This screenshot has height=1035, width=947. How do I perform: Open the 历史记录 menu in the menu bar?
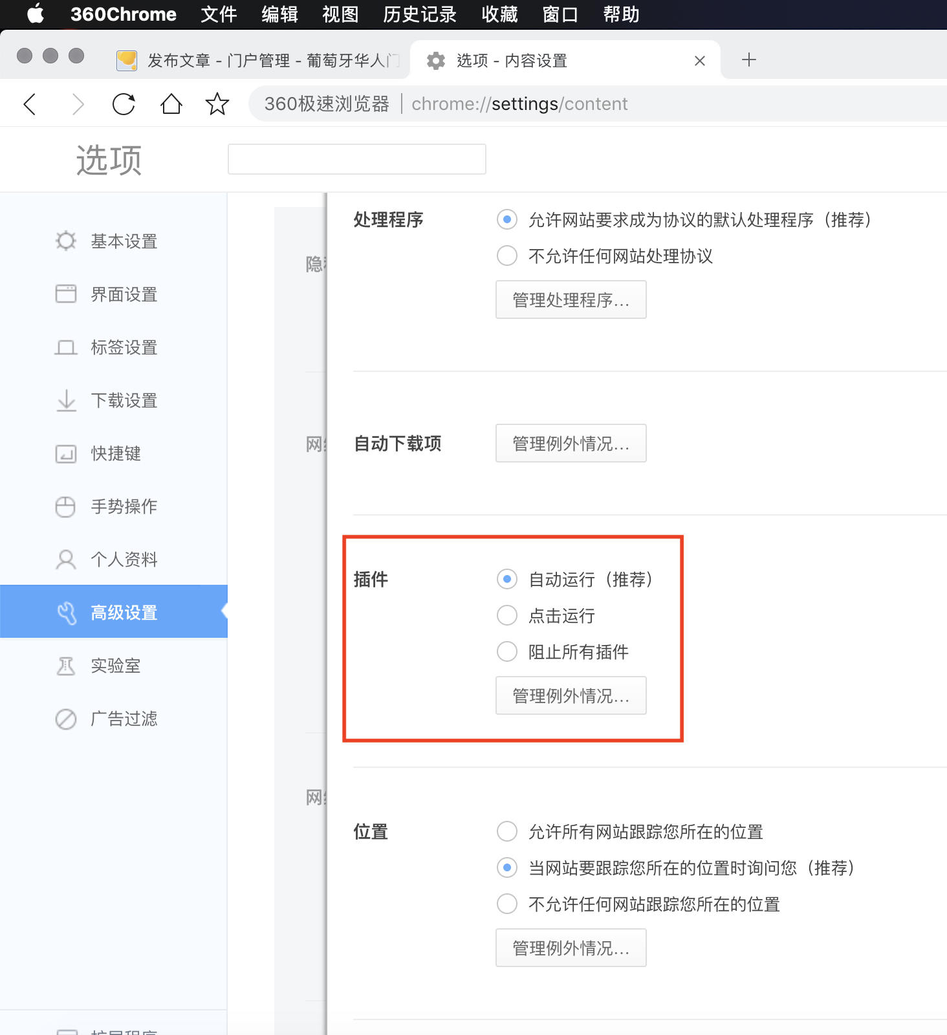pos(419,14)
